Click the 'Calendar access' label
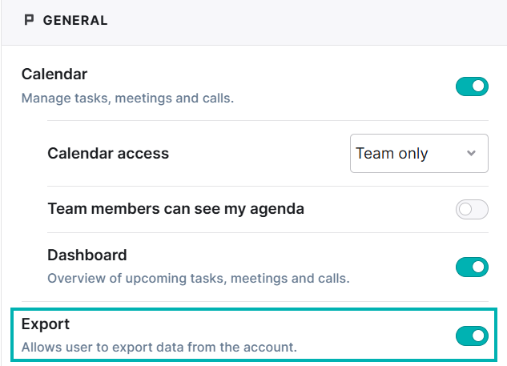This screenshot has width=507, height=366. point(108,153)
